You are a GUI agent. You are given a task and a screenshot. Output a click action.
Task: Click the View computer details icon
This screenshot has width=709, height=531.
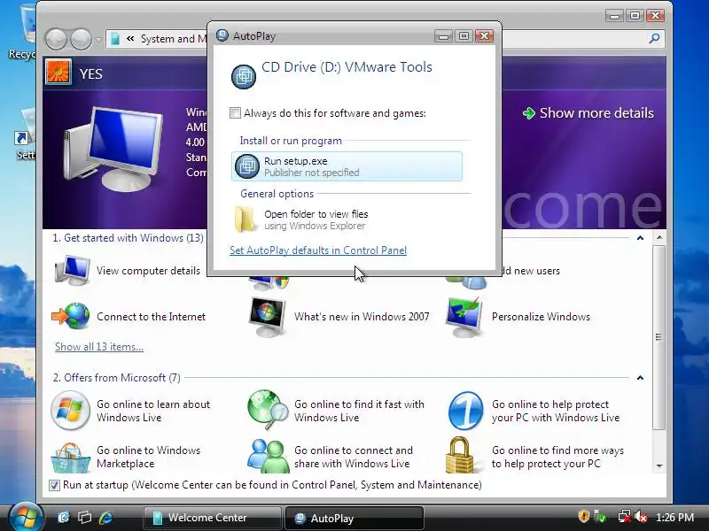(x=72, y=271)
